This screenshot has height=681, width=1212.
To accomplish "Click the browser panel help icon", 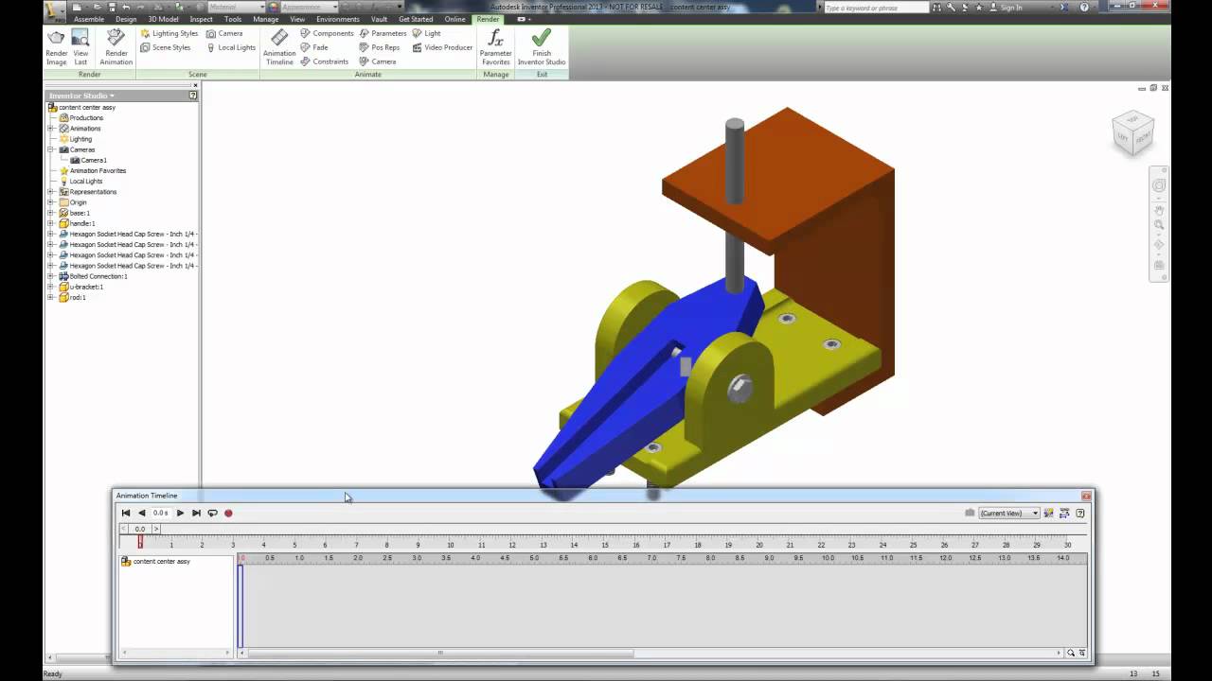I will pos(193,96).
